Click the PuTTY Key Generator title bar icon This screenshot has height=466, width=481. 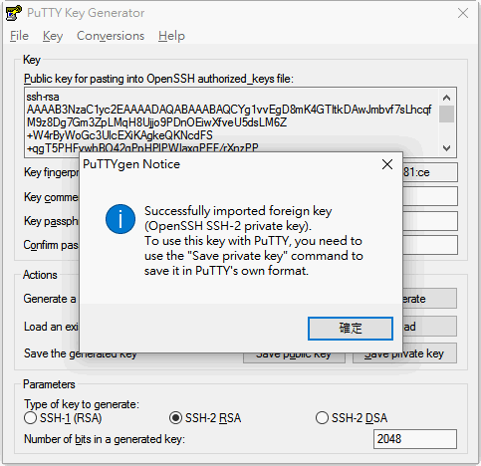click(14, 13)
